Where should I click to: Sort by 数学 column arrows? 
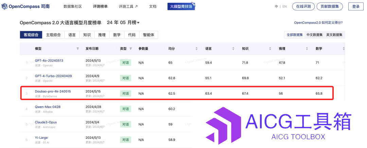(x=344, y=49)
